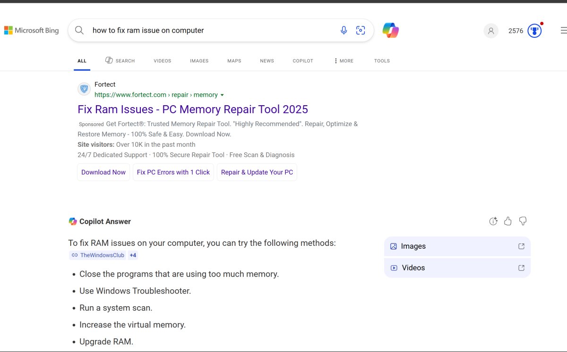
Task: Switch to the NEWS tab
Action: coord(267,61)
